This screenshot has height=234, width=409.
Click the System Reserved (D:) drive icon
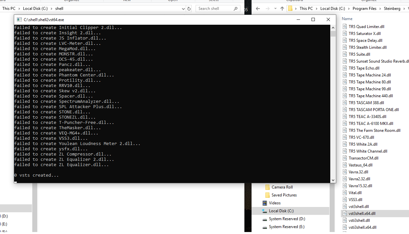click(x=265, y=219)
